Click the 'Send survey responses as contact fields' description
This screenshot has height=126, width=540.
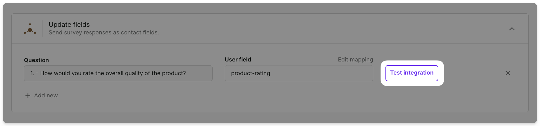pyautogui.click(x=104, y=33)
